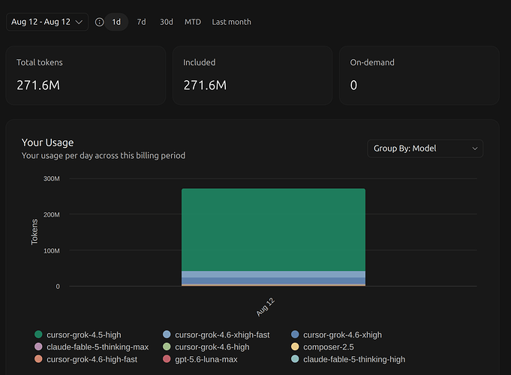This screenshot has height=375, width=511.
Task: Select the 1d time range
Action: pos(116,22)
